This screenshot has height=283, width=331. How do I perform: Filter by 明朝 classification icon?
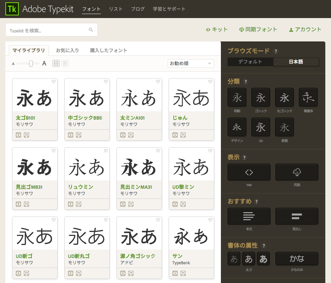point(237,97)
